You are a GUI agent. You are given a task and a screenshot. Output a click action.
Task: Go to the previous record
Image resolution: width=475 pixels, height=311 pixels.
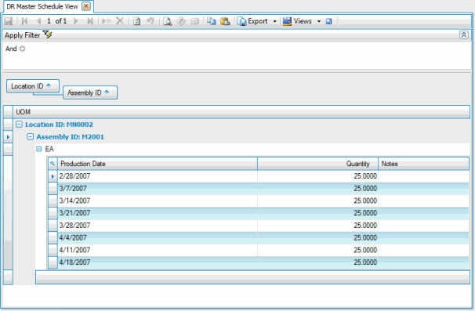(38, 21)
